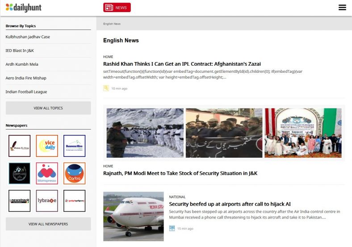Viewport: 352px width, 247px height.
Task: Open the newstrack newspaper icon
Action: click(x=20, y=201)
